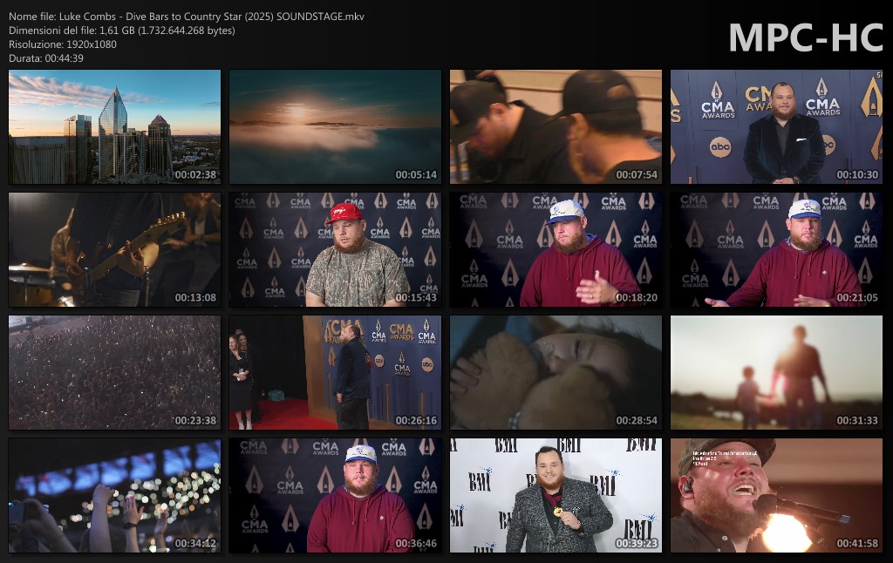Pick the red carpet frame at 00:26:16
Image resolution: width=893 pixels, height=563 pixels.
point(335,372)
